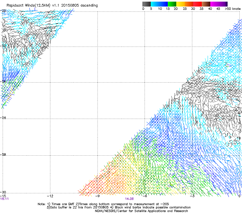Click the '45' label under the color bar
This screenshot has width=242, height=213.
(x=218, y=9)
